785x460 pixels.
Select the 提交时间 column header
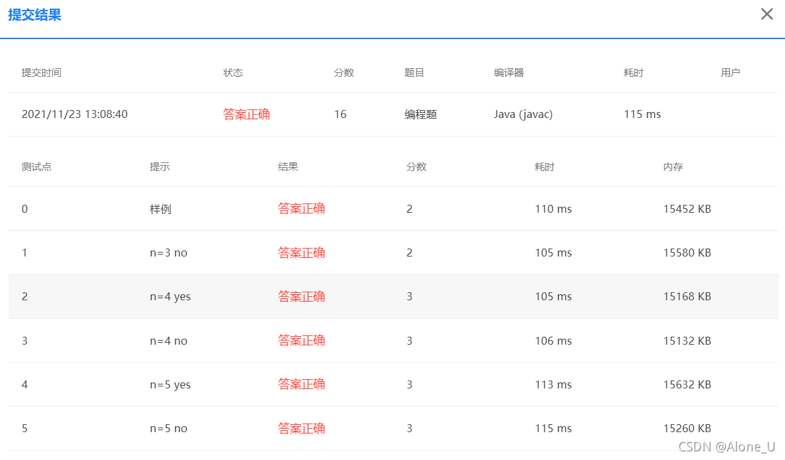click(41, 72)
